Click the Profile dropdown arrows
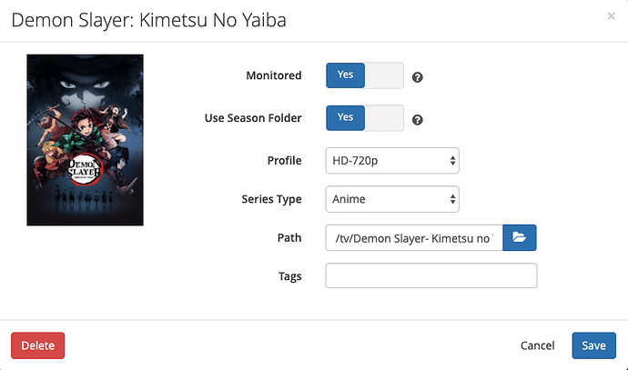The width and height of the screenshot is (628, 370). 452,161
